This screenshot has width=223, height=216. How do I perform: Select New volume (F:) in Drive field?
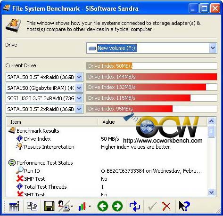tap(117, 48)
